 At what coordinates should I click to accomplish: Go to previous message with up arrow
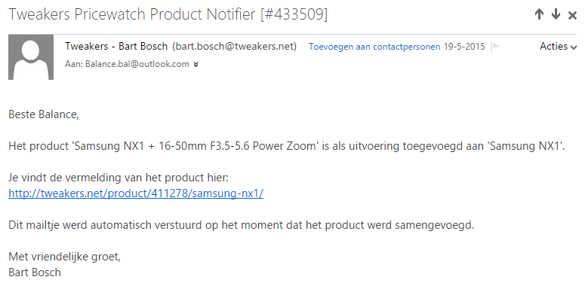(539, 14)
